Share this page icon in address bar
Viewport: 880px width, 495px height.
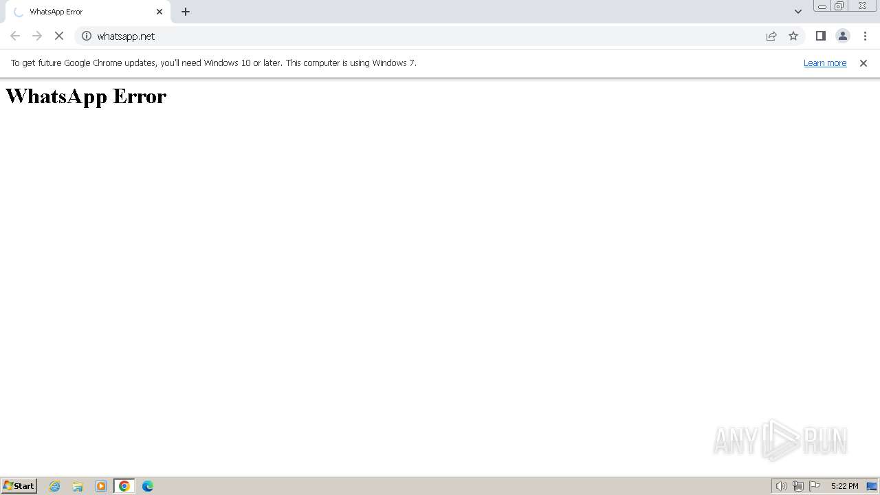771,36
